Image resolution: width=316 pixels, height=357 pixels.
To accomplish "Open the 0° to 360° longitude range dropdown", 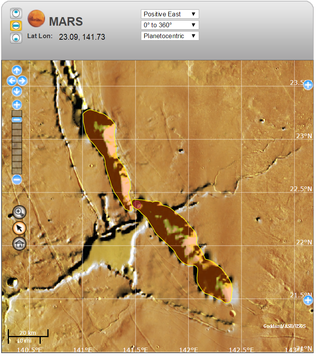I will 170,25.
